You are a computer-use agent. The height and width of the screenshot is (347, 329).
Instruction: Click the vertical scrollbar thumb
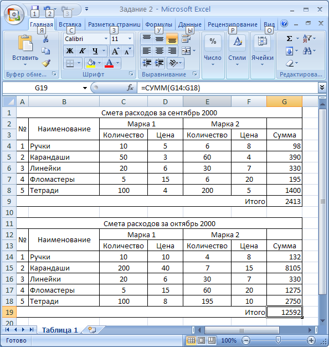[x=322, y=201]
